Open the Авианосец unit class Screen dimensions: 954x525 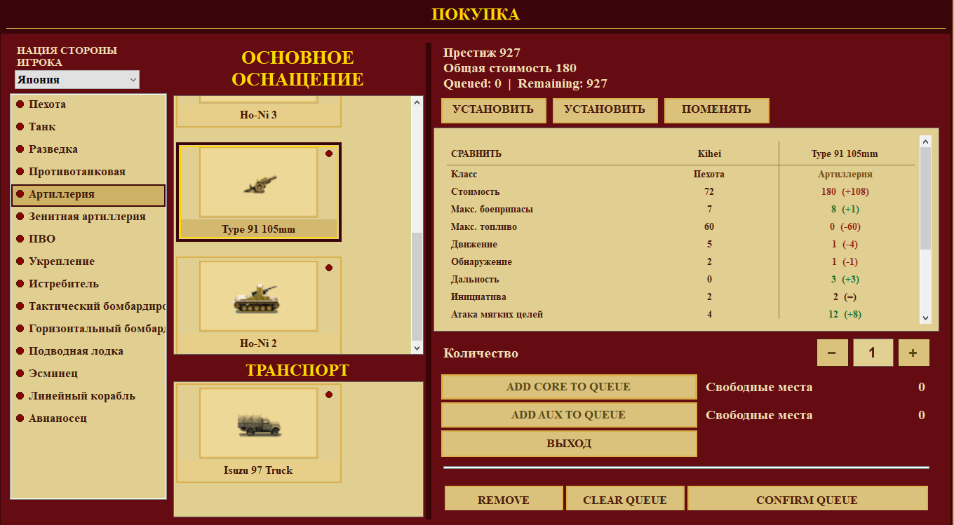point(88,418)
